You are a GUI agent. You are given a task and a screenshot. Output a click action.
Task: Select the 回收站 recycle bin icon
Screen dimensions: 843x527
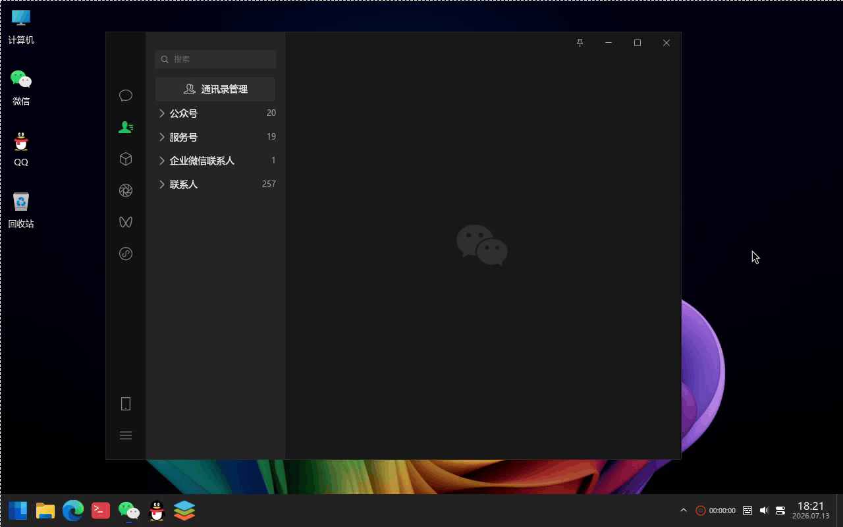[x=21, y=210]
